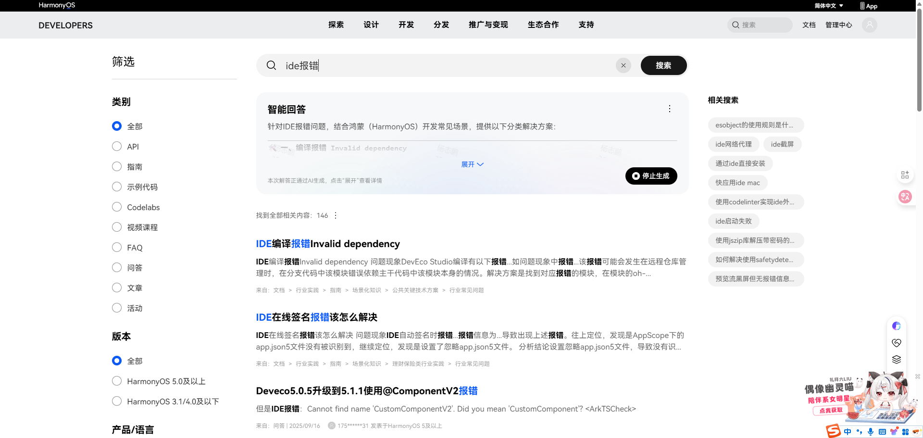Viewport: 923px width, 438px height.
Task: Choose HarmonyOS 5.0及以上 version filter
Action: click(x=117, y=381)
